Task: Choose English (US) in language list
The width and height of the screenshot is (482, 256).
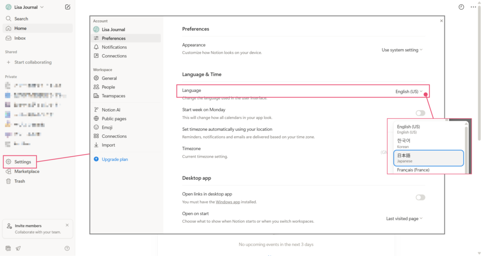Action: point(428,129)
